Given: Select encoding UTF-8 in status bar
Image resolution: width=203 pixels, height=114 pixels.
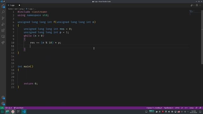Looking at the screenshot, I should point(177,108).
